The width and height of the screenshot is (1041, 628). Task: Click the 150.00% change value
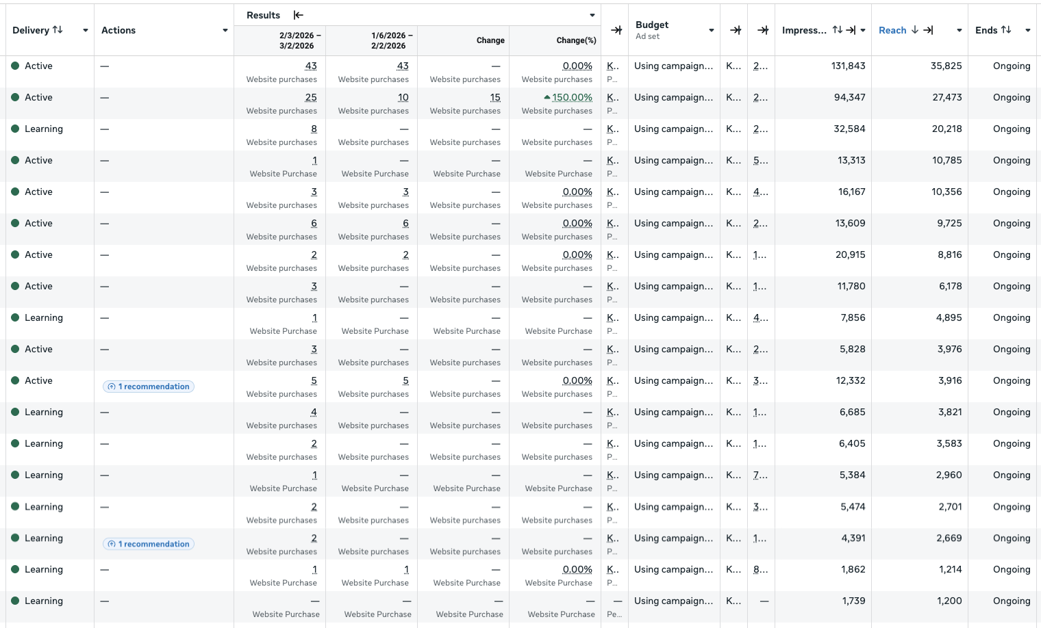(x=571, y=97)
